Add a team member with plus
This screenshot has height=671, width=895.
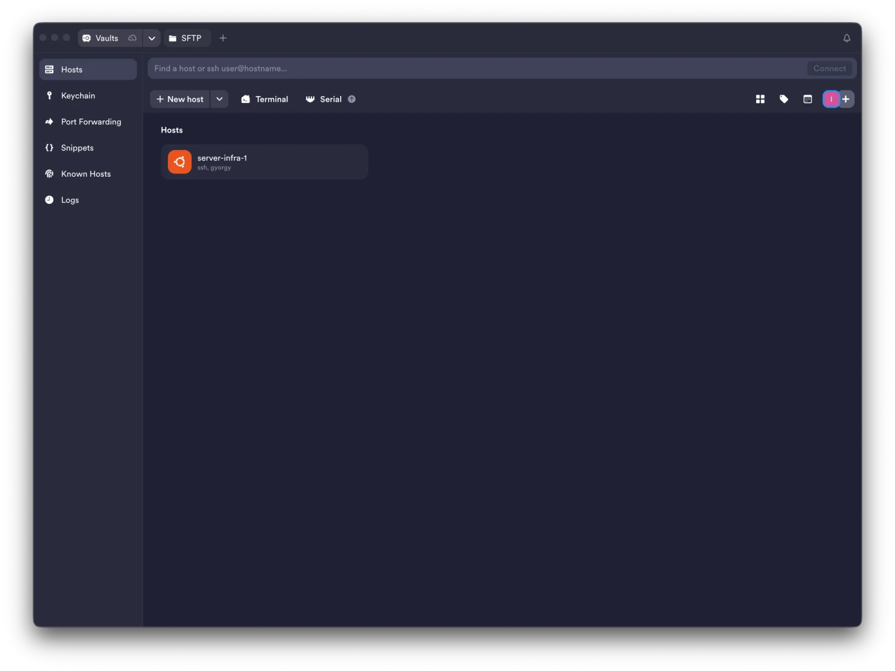846,99
